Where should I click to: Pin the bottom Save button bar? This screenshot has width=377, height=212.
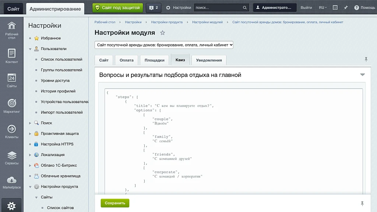pyautogui.click(x=362, y=204)
